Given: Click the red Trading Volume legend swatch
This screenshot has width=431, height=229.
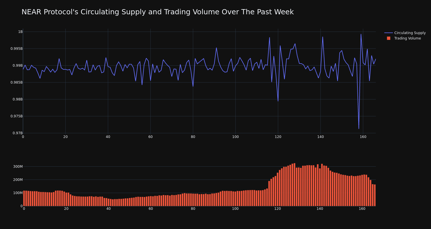Looking at the screenshot, I should tap(388, 38).
